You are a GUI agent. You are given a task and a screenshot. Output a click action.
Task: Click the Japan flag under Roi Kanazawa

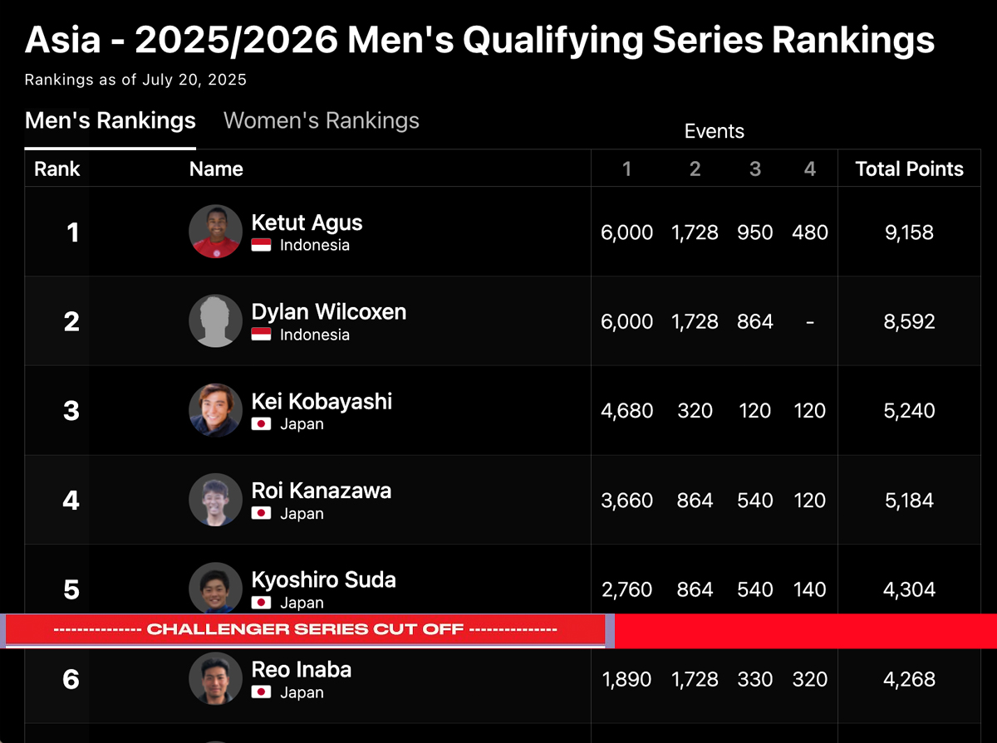tap(262, 514)
